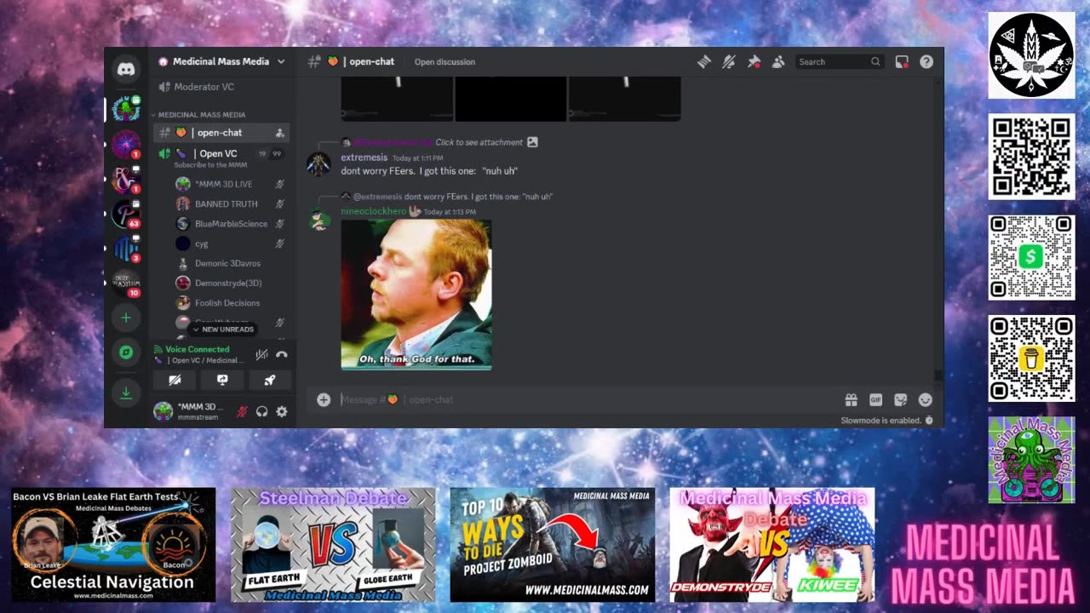Click create invite icon on open-chat
The image size is (1090, 613).
pos(279,133)
